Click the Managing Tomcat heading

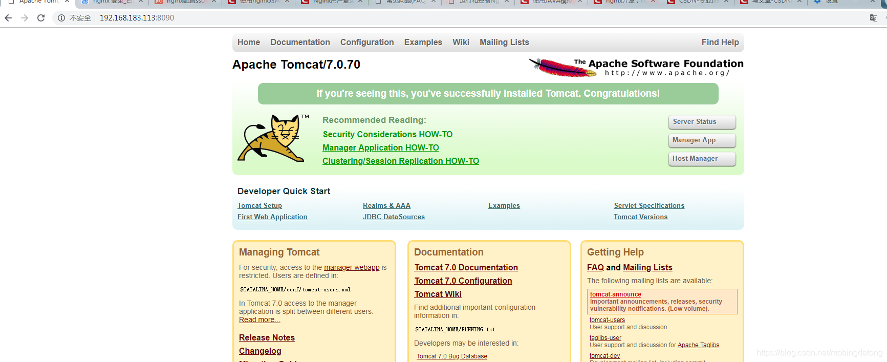pyautogui.click(x=279, y=252)
